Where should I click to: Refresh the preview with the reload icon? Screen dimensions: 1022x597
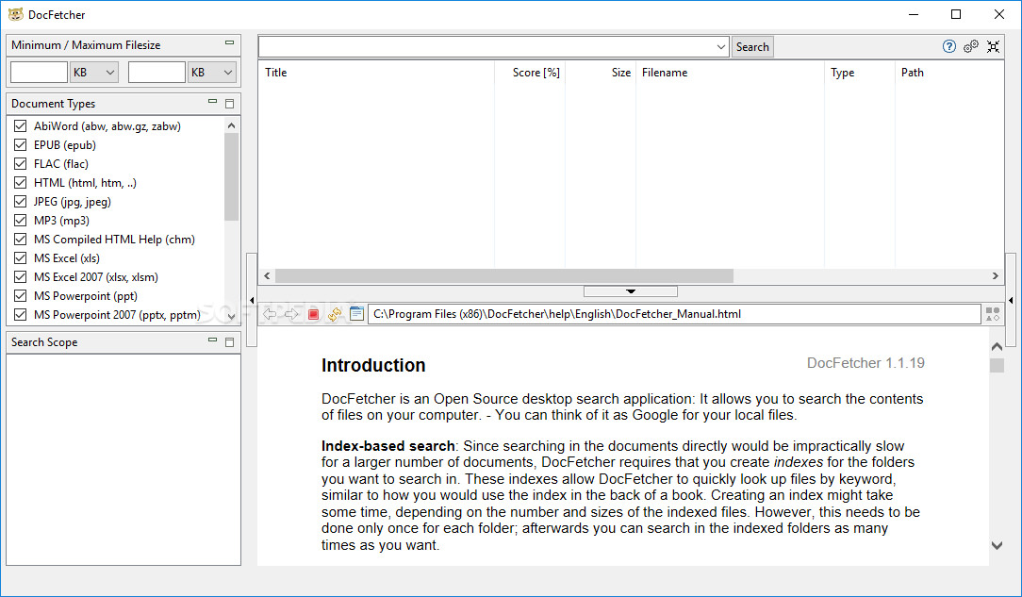[x=335, y=313]
